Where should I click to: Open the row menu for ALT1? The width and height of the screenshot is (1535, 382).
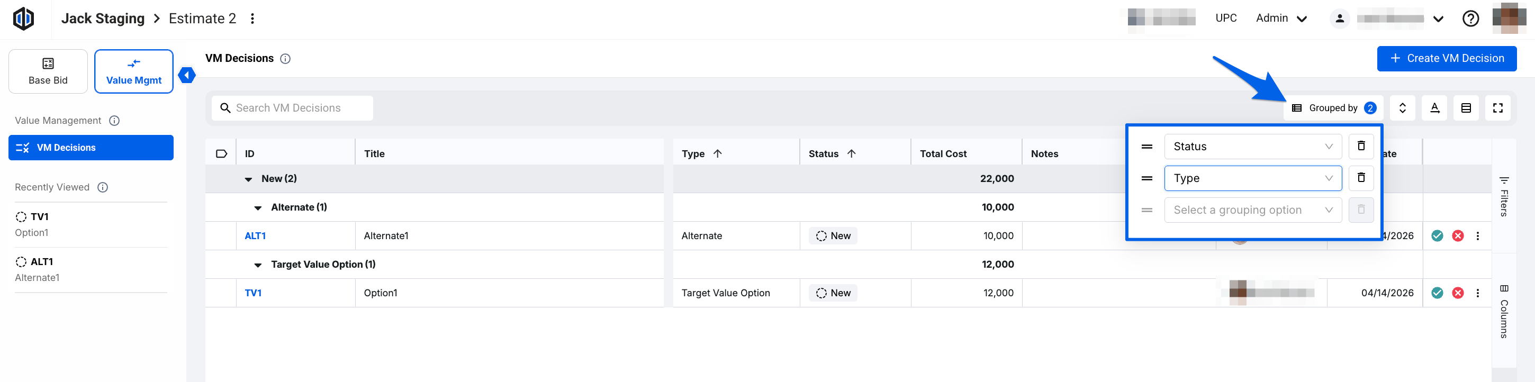click(x=1477, y=235)
